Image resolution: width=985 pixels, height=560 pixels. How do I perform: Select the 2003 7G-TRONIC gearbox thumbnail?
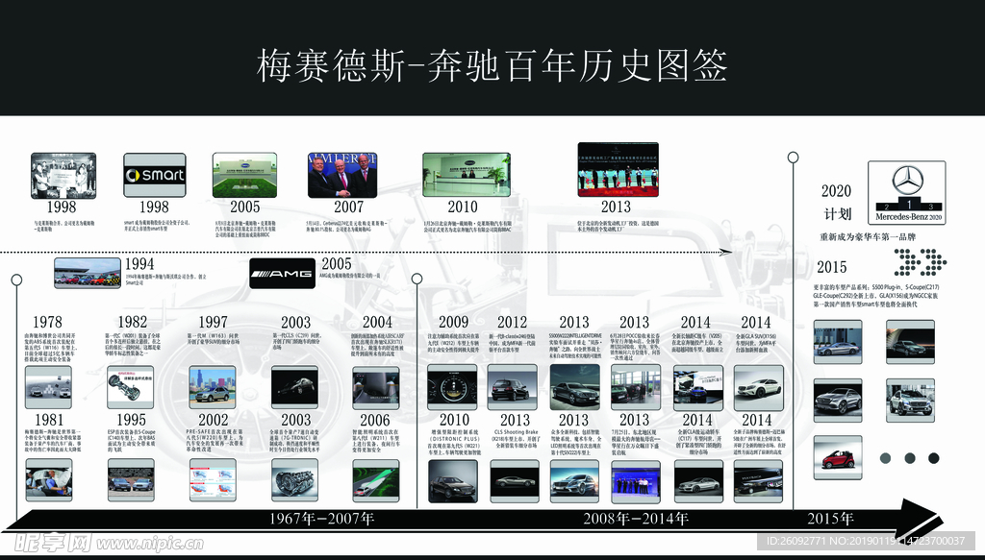(x=294, y=480)
